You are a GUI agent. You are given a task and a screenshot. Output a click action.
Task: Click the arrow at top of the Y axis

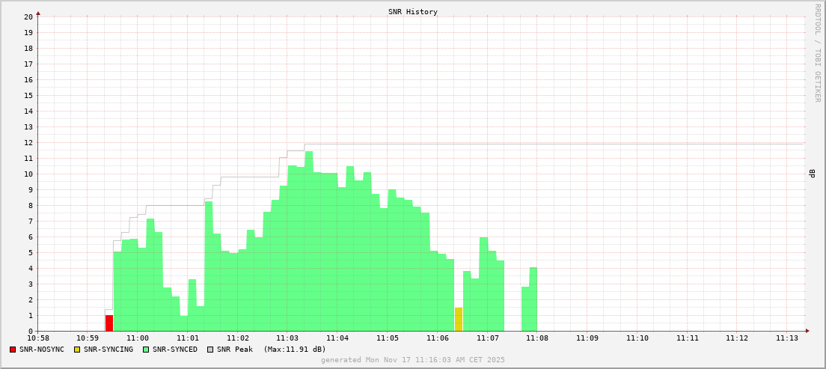38,13
